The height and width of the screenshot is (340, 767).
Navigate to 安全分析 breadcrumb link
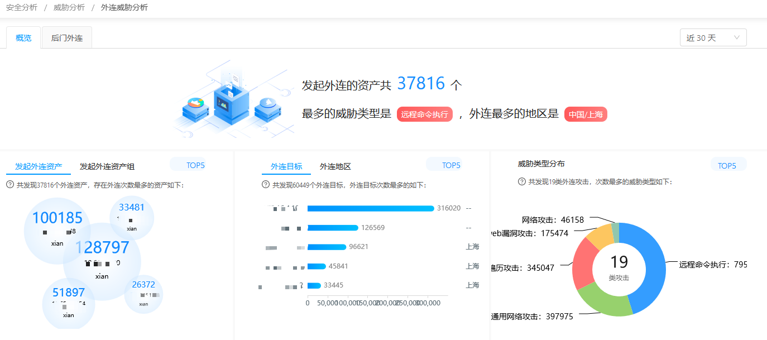tap(22, 7)
